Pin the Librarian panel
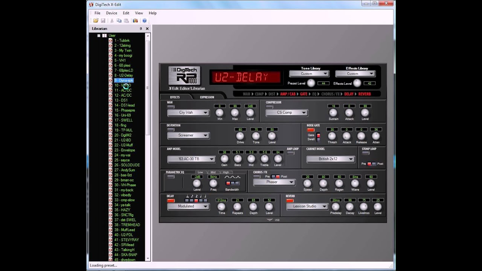482x271 pixels. (141, 29)
